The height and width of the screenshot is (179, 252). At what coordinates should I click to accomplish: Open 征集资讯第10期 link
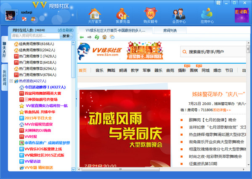point(203,164)
